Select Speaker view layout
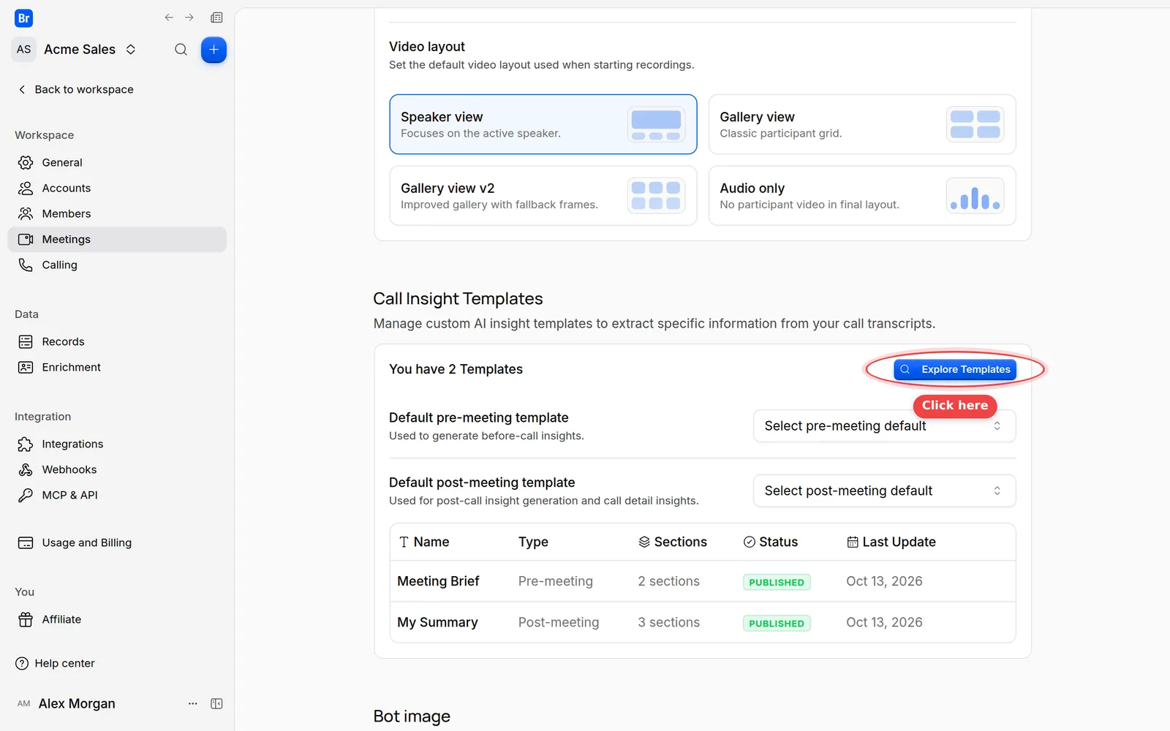This screenshot has height=731, width=1170. 543,124
